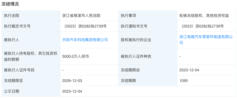Select the amount 5000.0万人民币
Screen dimensions: 237x98
(x=75, y=56)
